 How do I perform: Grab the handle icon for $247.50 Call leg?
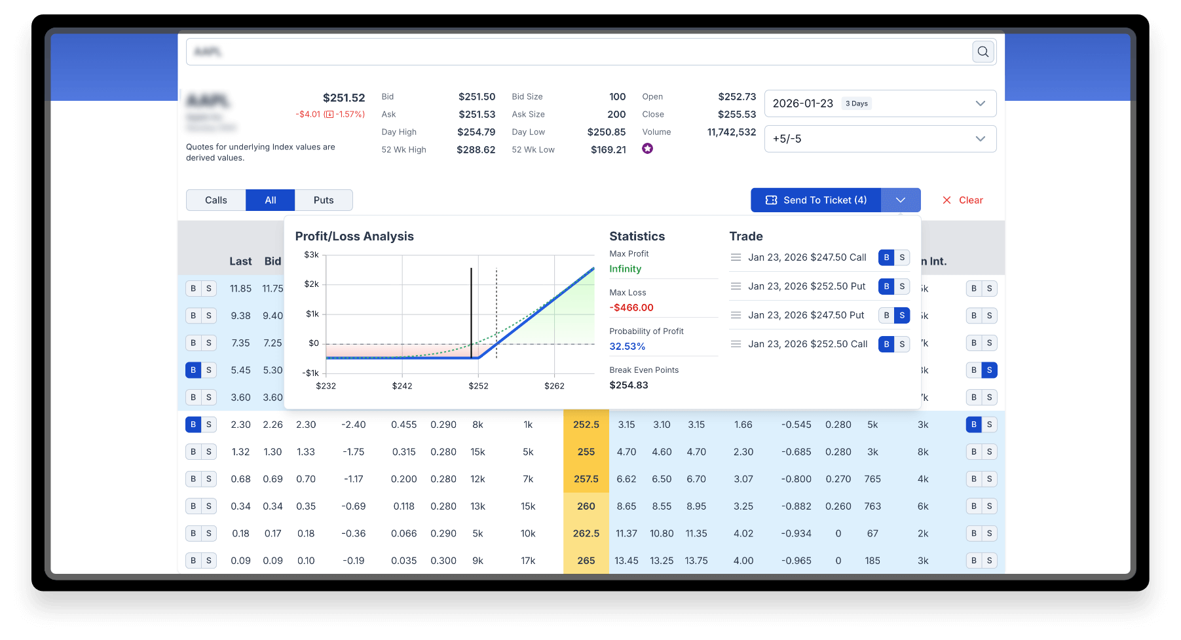point(736,257)
